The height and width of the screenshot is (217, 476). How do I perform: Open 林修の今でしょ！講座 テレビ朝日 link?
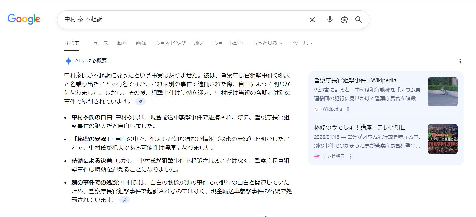360,127
